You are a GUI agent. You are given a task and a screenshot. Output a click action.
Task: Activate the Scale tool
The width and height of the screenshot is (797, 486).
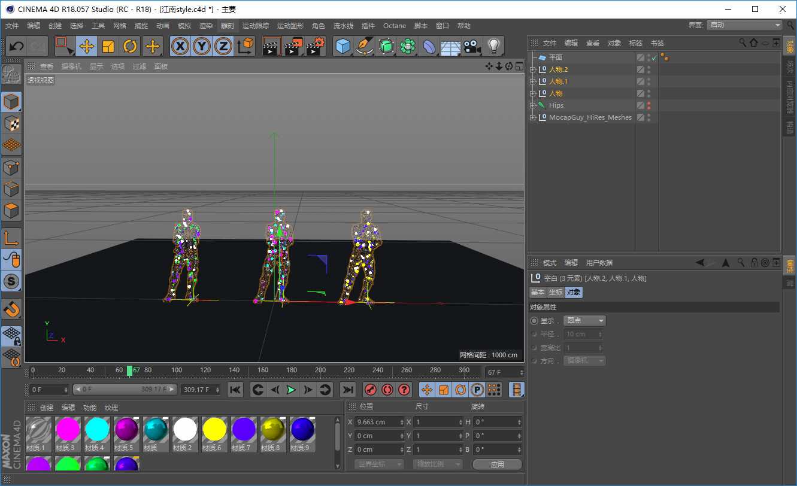108,46
